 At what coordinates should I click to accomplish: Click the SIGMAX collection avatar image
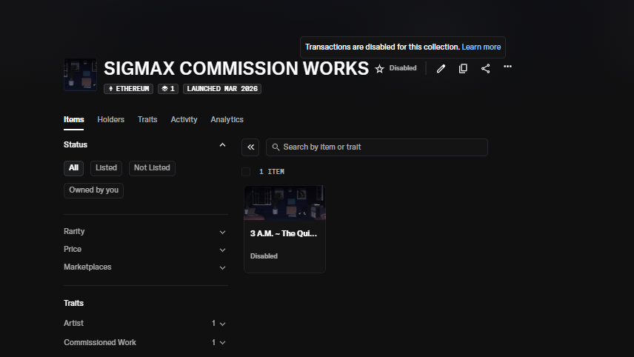point(80,75)
